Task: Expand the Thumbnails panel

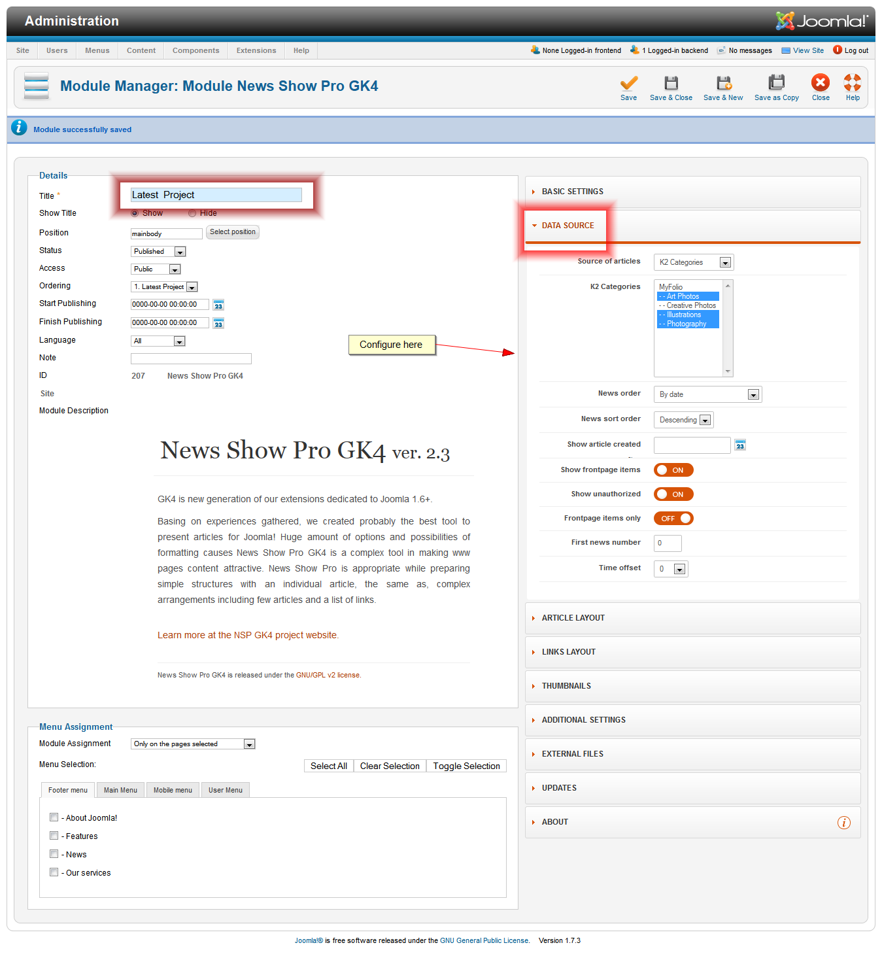Action: (x=692, y=686)
